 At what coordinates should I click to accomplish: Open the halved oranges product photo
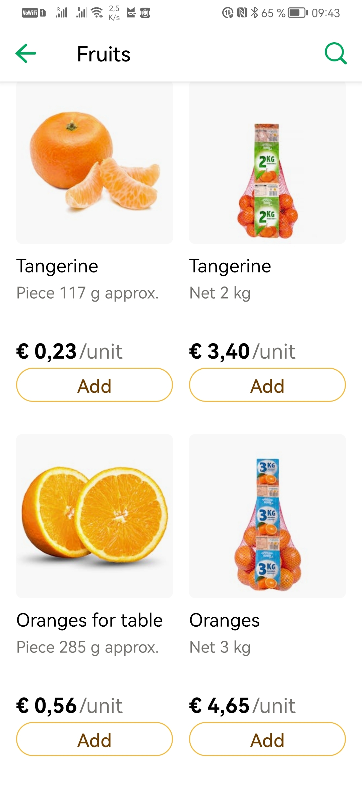[x=95, y=516]
